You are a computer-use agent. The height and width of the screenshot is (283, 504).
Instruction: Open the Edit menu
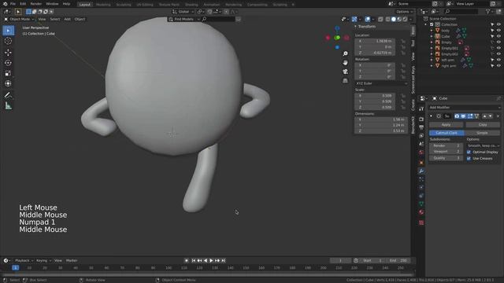[23, 4]
